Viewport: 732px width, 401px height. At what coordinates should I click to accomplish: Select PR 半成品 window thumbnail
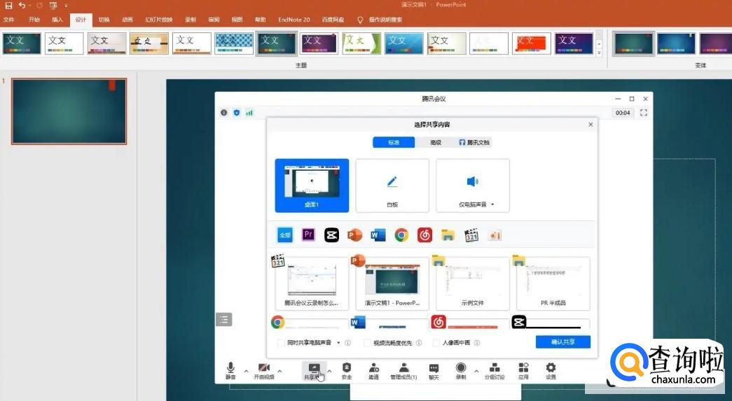(x=553, y=283)
